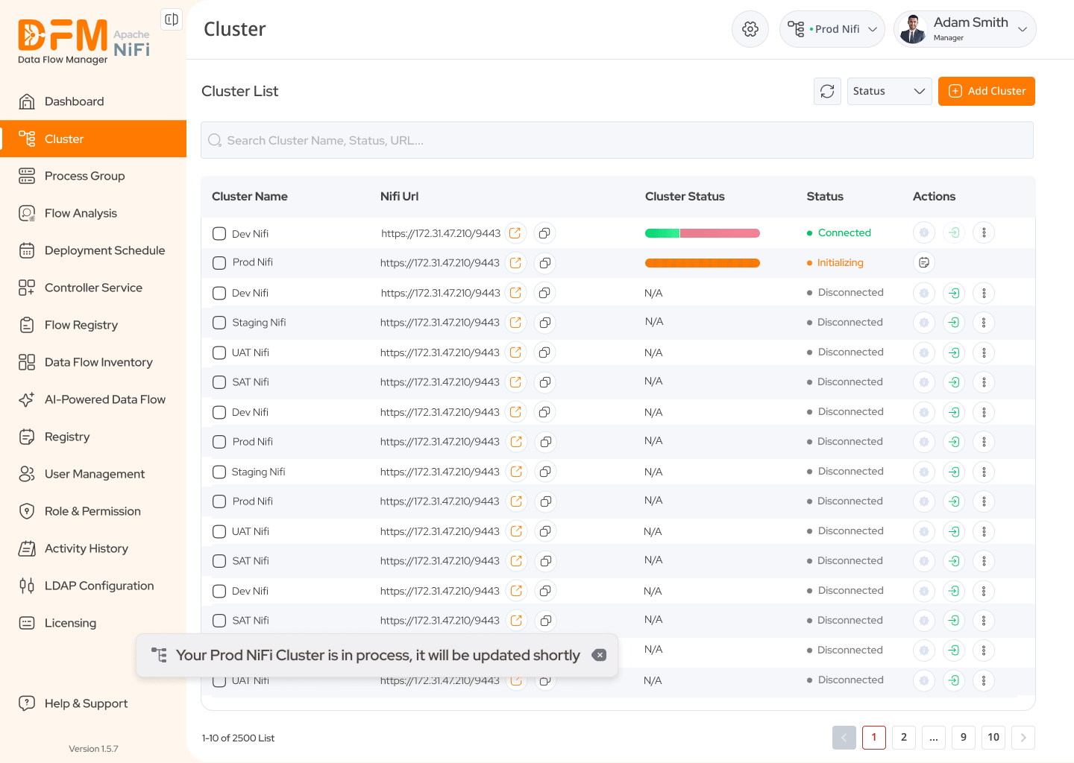Select Cluster in sidebar
This screenshot has height=763, width=1074.
point(93,139)
